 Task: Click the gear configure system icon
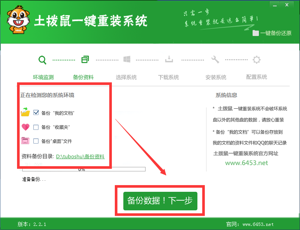pyautogui.click(x=256, y=59)
